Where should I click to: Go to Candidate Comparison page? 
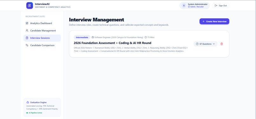click(x=42, y=45)
